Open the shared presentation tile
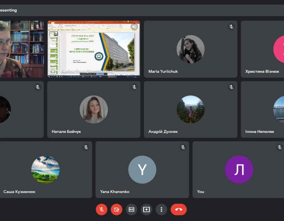The width and height of the screenshot is (284, 221). [x=94, y=49]
